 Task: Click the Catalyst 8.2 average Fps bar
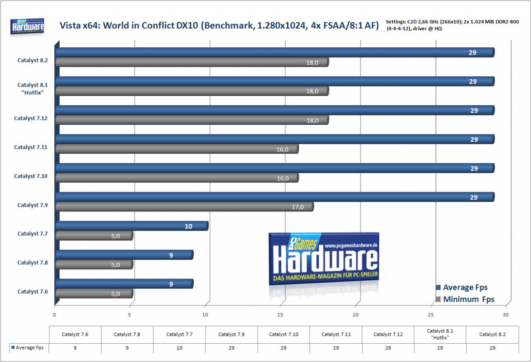[275, 52]
